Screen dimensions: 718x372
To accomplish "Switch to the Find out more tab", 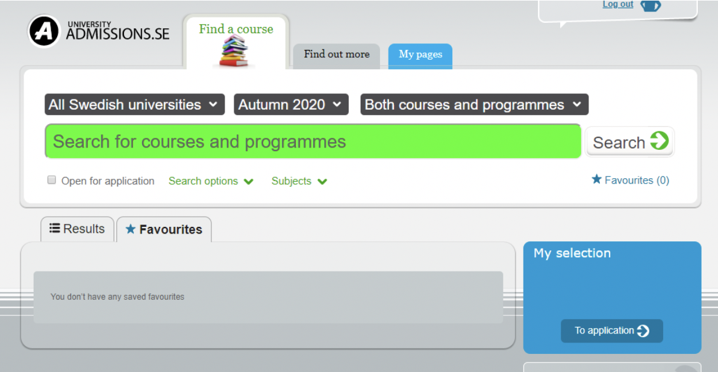I will tap(336, 55).
